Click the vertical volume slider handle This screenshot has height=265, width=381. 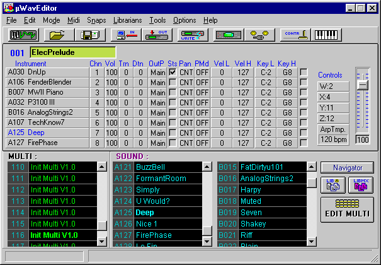tap(362, 84)
